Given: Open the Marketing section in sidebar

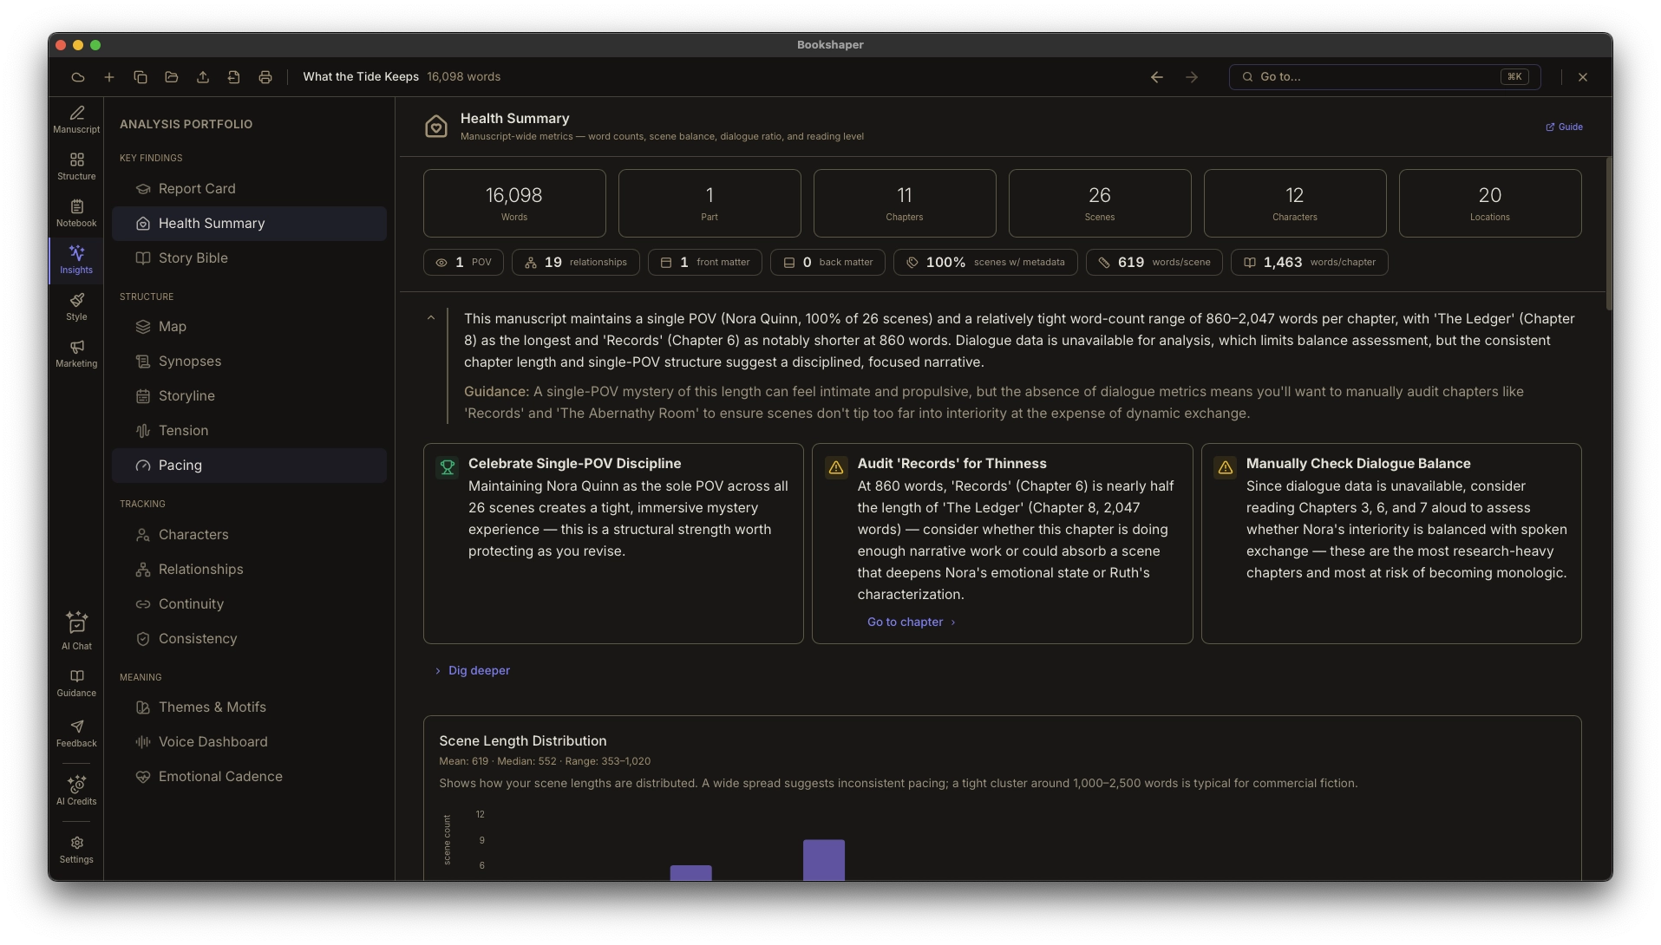Looking at the screenshot, I should tap(76, 354).
